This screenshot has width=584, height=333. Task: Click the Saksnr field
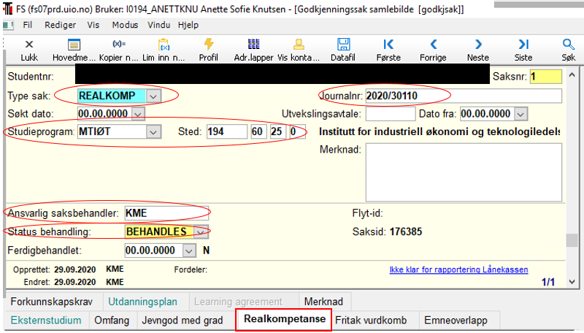tap(545, 77)
